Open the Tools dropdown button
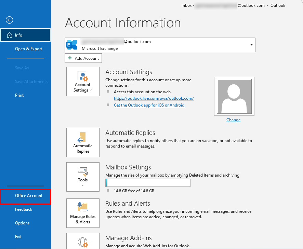The height and width of the screenshot is (249, 303). (x=83, y=177)
